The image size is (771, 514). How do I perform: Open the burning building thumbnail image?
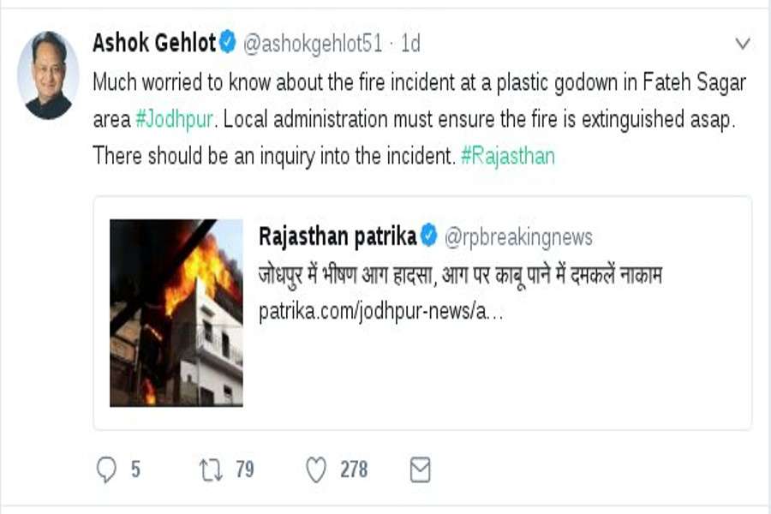[x=176, y=313]
